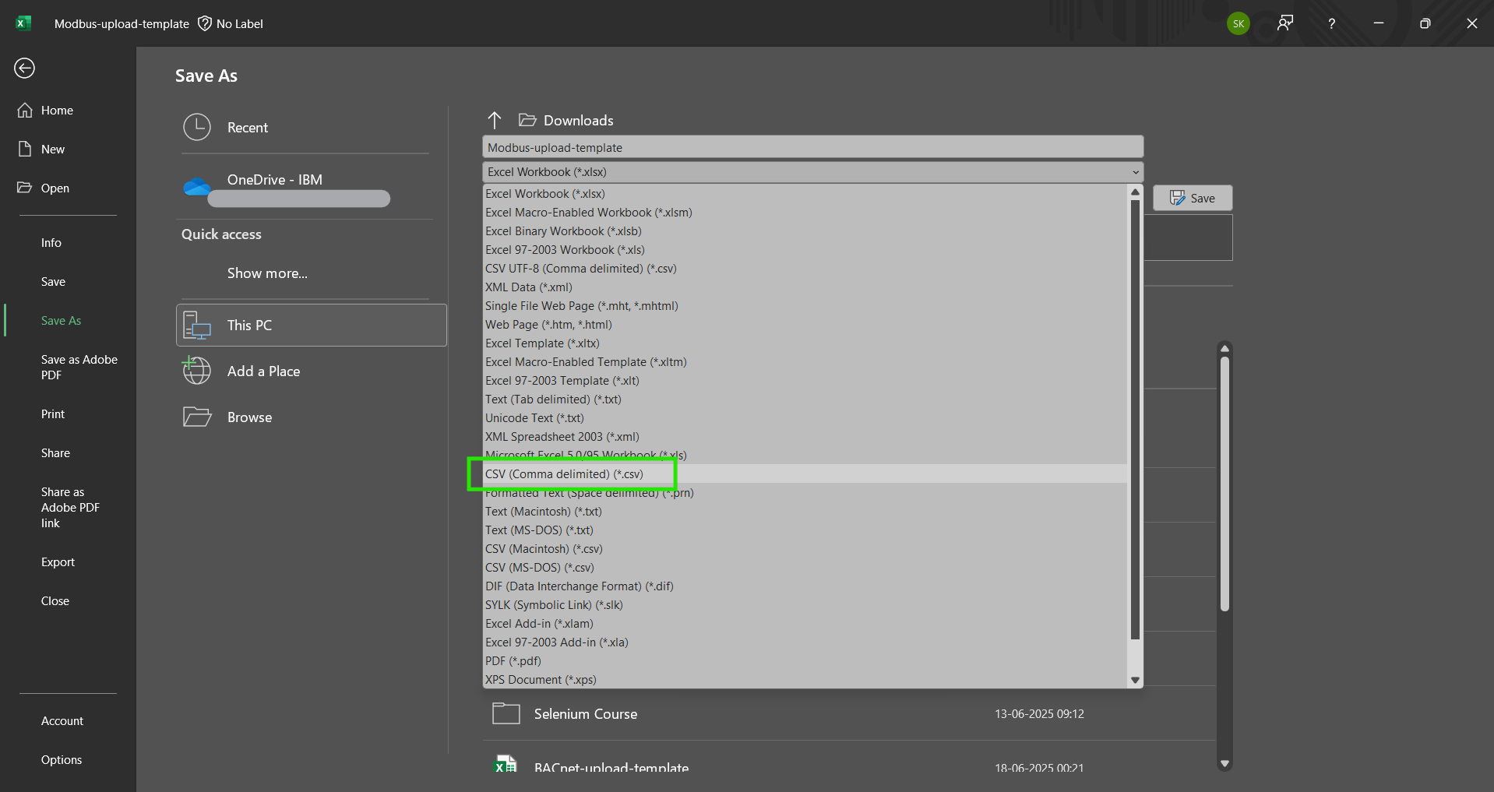Open the Export page

(58, 562)
